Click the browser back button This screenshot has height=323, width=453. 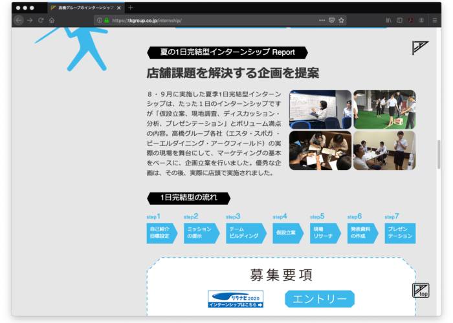tap(18, 20)
